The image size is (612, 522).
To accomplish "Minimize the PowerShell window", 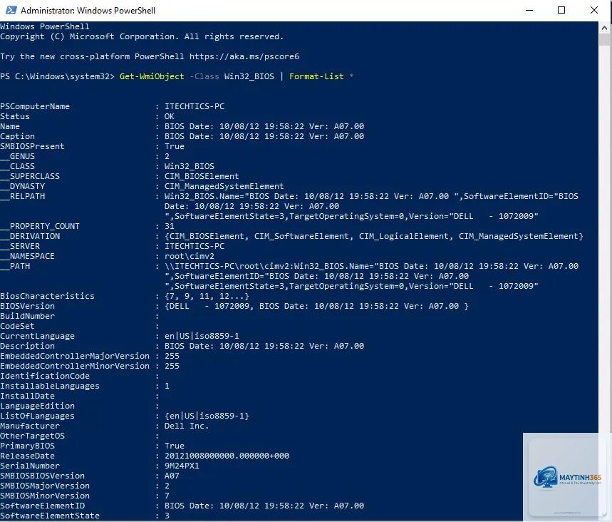I will (529, 10).
